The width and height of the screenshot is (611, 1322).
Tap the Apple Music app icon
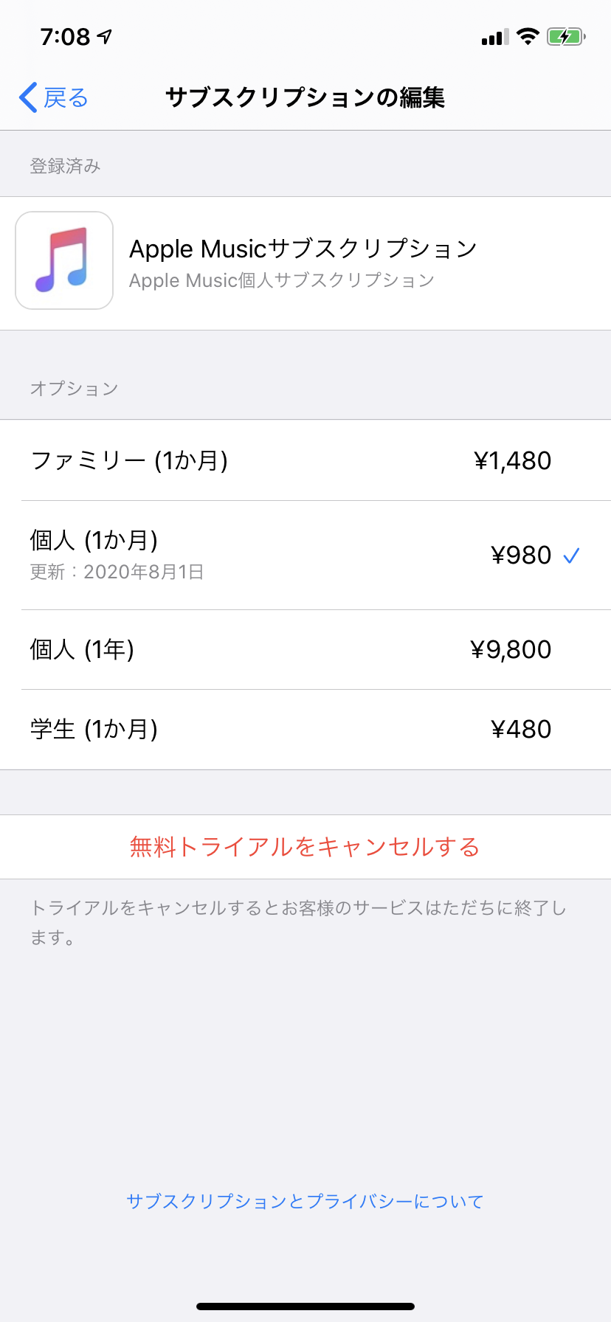[64, 260]
